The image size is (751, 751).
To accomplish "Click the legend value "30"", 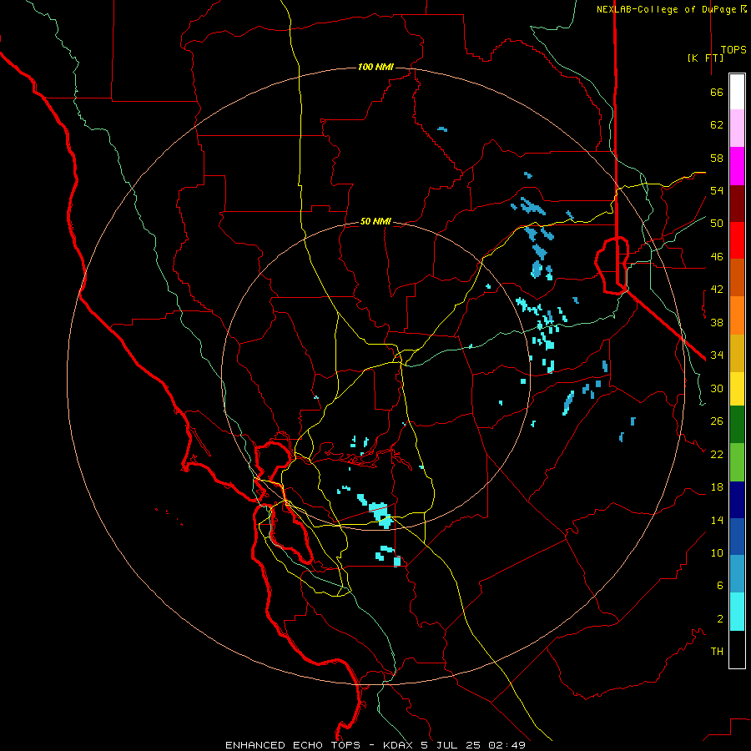I will [717, 388].
